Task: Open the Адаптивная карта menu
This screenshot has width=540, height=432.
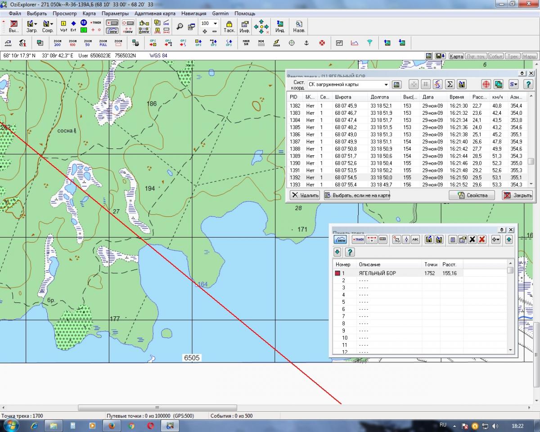Action: click(x=155, y=13)
